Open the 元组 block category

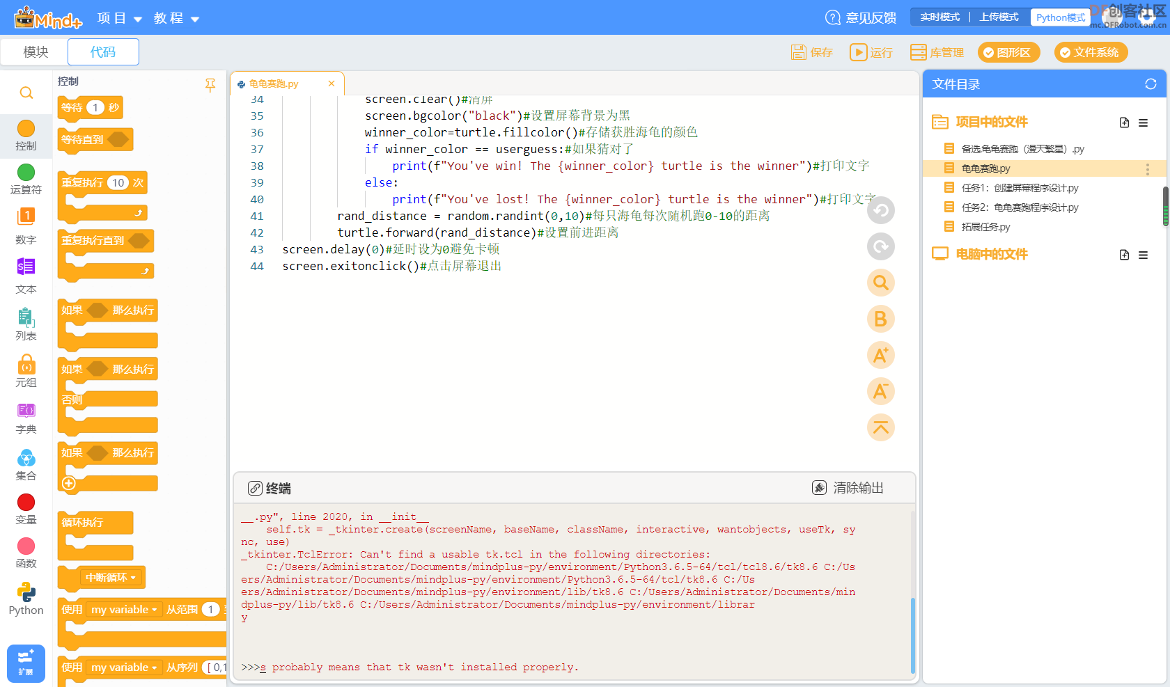click(26, 370)
